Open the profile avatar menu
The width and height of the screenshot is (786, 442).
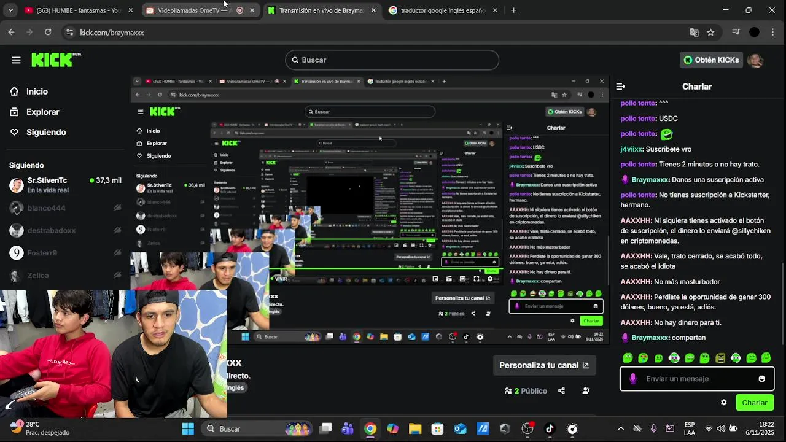(x=755, y=60)
